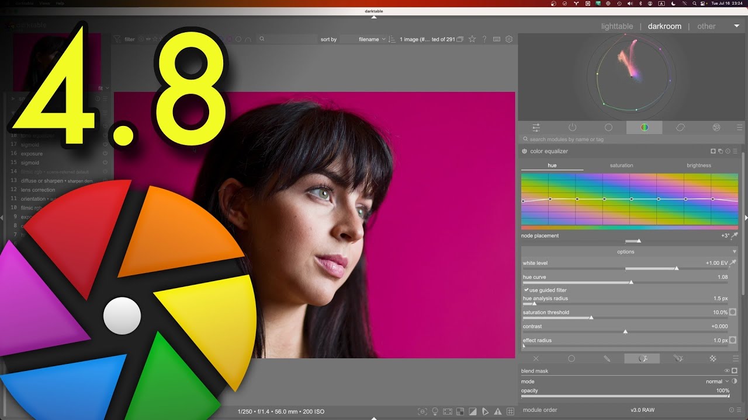Image resolution: width=748 pixels, height=420 pixels.
Task: Reset color equalizer parameters
Action: [728, 151]
